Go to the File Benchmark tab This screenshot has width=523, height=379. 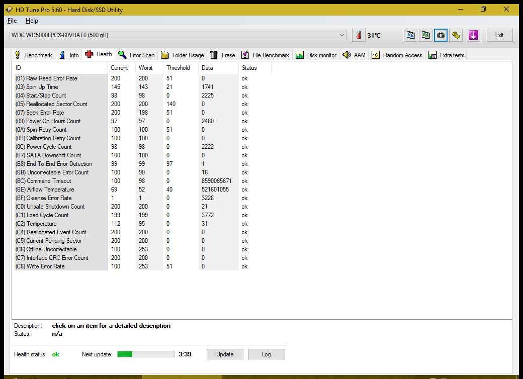(x=266, y=55)
